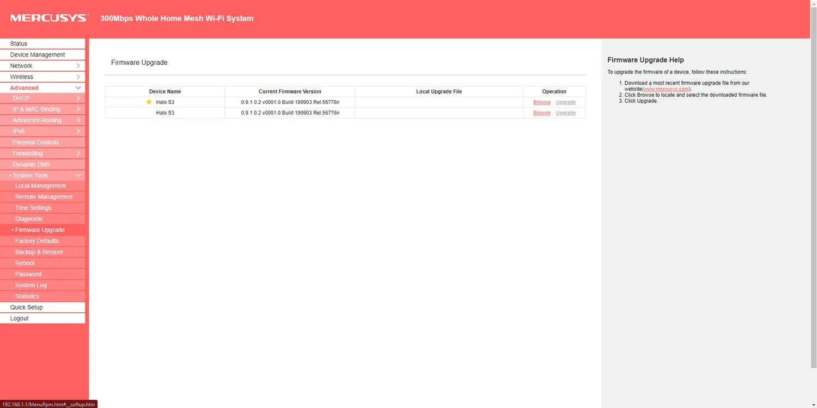Open the IPv6 submenu
Viewport: 817px width, 408px height.
click(x=42, y=131)
